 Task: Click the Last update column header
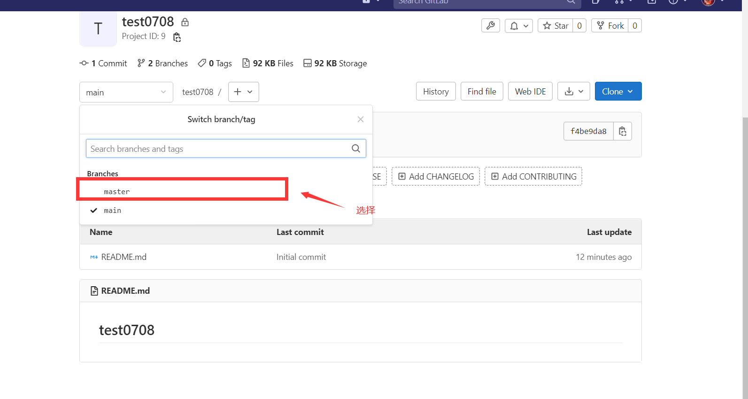(609, 232)
